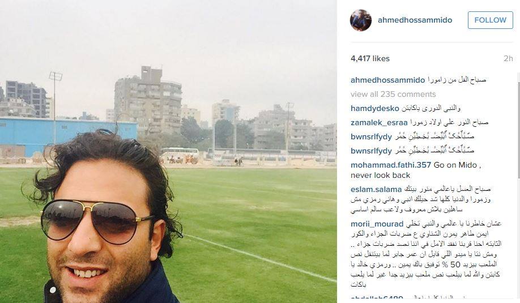Open zamalek_esraa commenter profile
This screenshot has height=303, width=520.
(x=379, y=123)
